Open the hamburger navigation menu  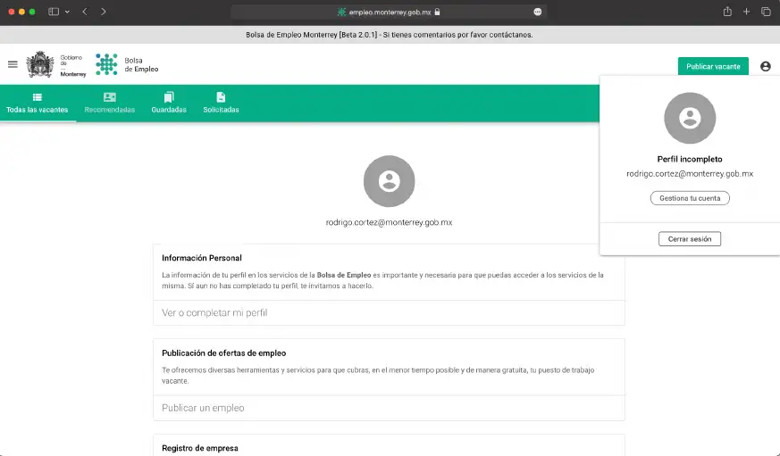[x=13, y=64]
